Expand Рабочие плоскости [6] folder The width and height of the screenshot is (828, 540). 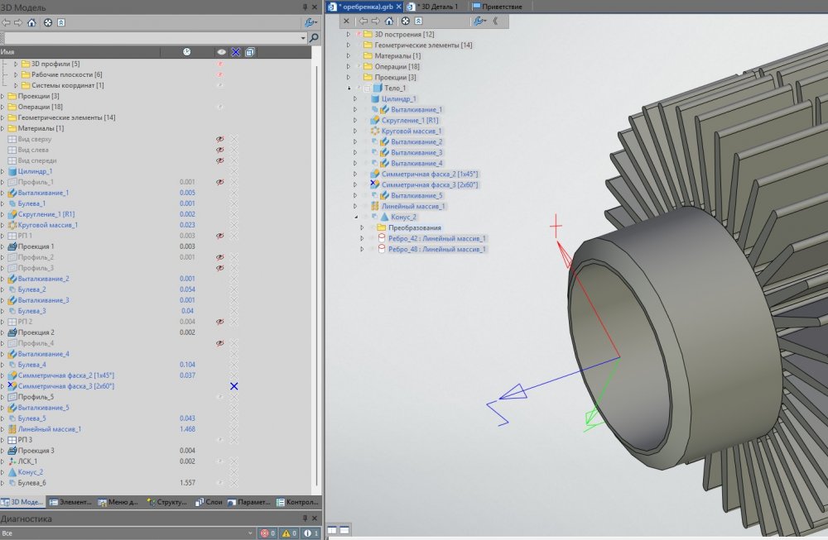(16, 74)
